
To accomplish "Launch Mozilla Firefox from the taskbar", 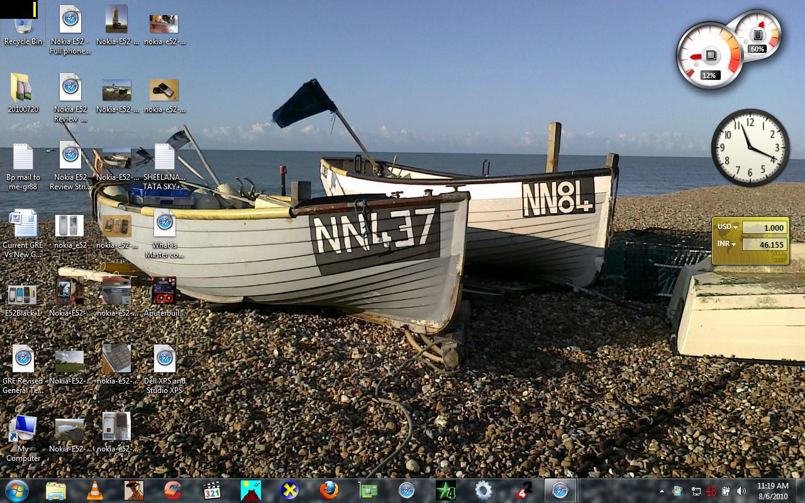I will (329, 490).
